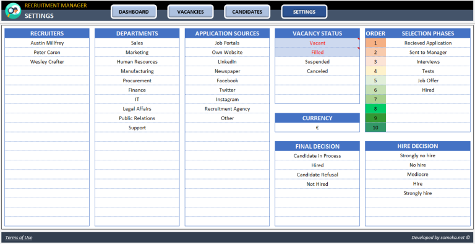Select the Candidate Refusal cell
The image size is (475, 244).
coord(317,175)
